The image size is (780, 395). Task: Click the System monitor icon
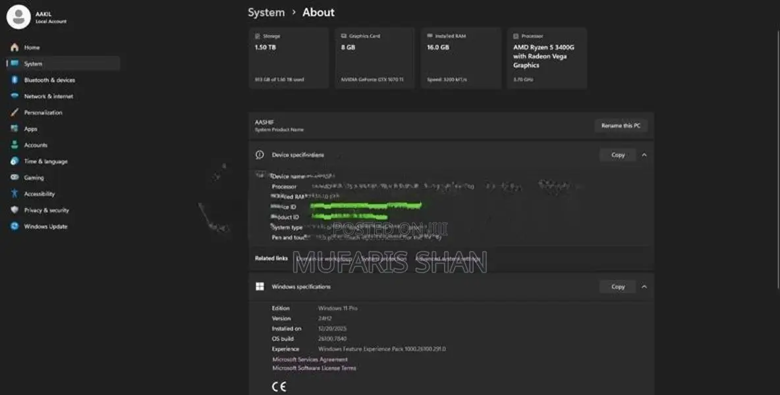[x=14, y=64]
